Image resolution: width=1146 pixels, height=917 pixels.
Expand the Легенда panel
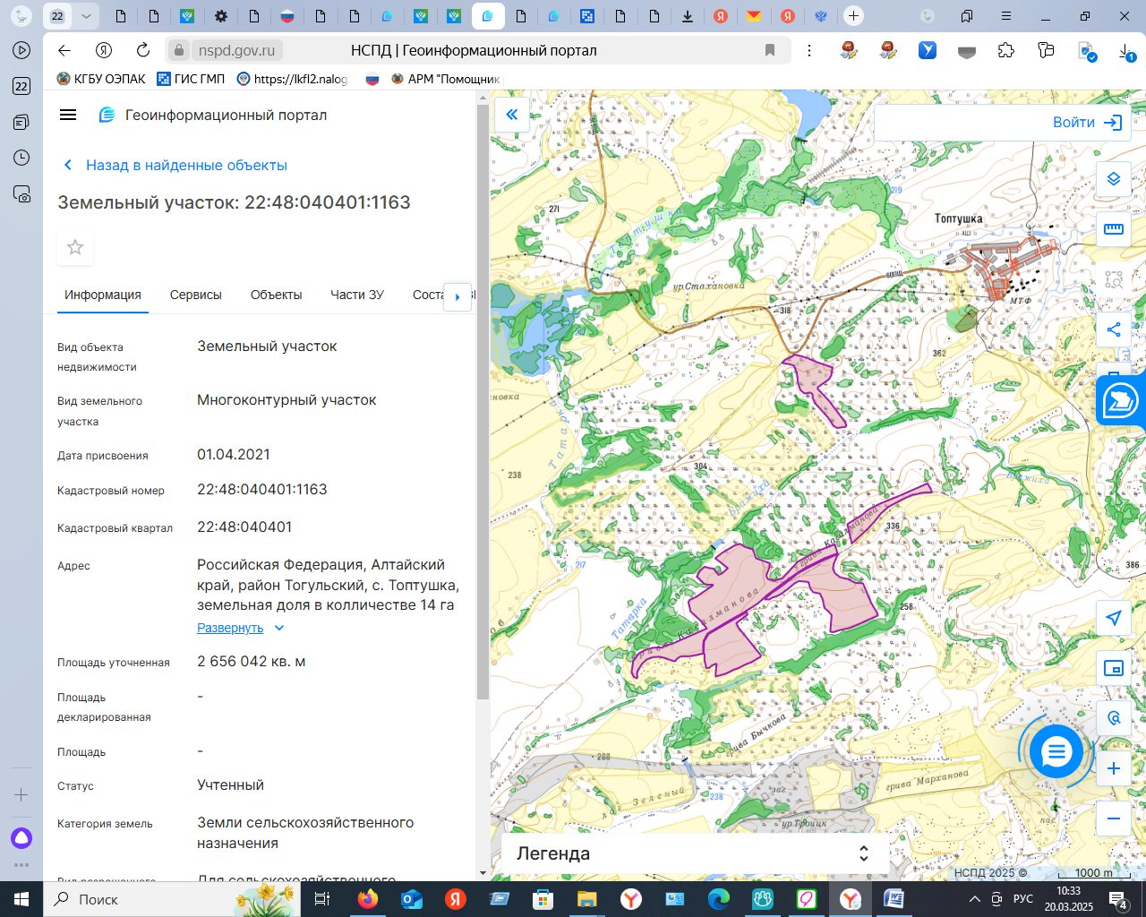695,853
